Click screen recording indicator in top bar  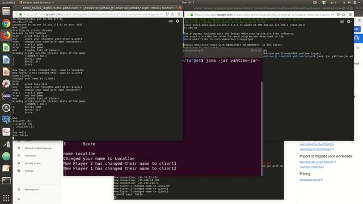click(315, 2)
